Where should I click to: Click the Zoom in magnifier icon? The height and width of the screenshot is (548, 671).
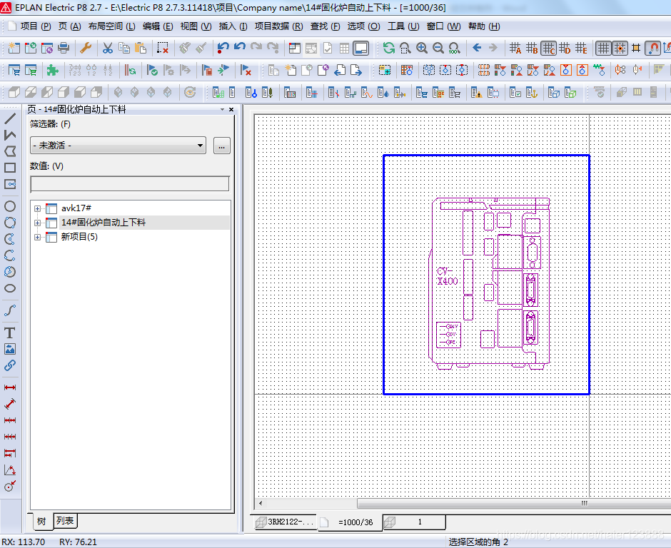coord(421,48)
